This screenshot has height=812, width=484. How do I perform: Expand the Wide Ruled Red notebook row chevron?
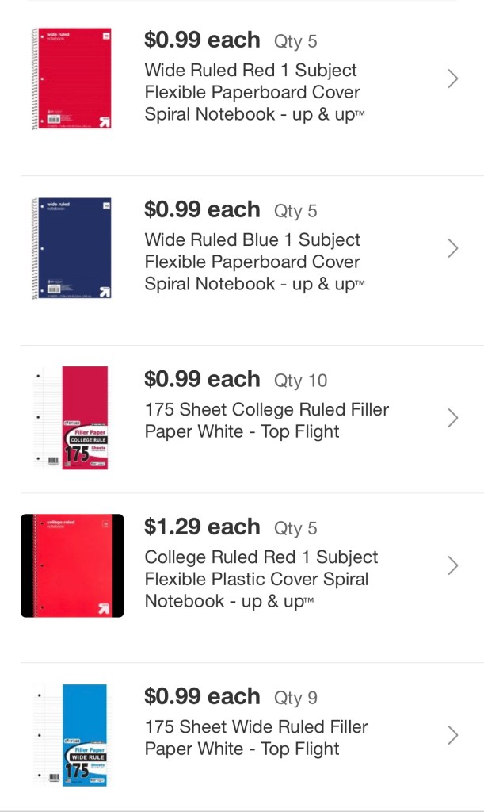453,79
